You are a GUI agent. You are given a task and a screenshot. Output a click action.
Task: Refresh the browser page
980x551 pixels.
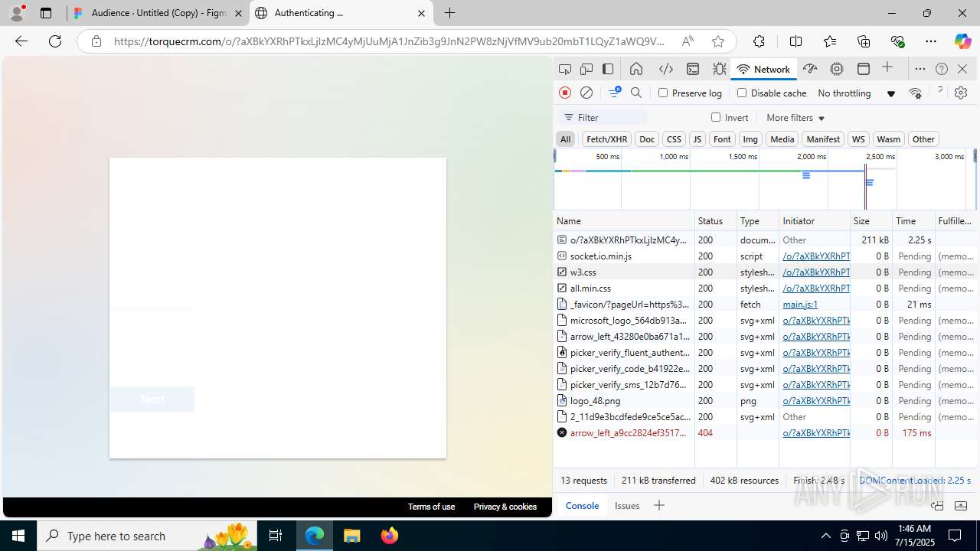tap(55, 41)
